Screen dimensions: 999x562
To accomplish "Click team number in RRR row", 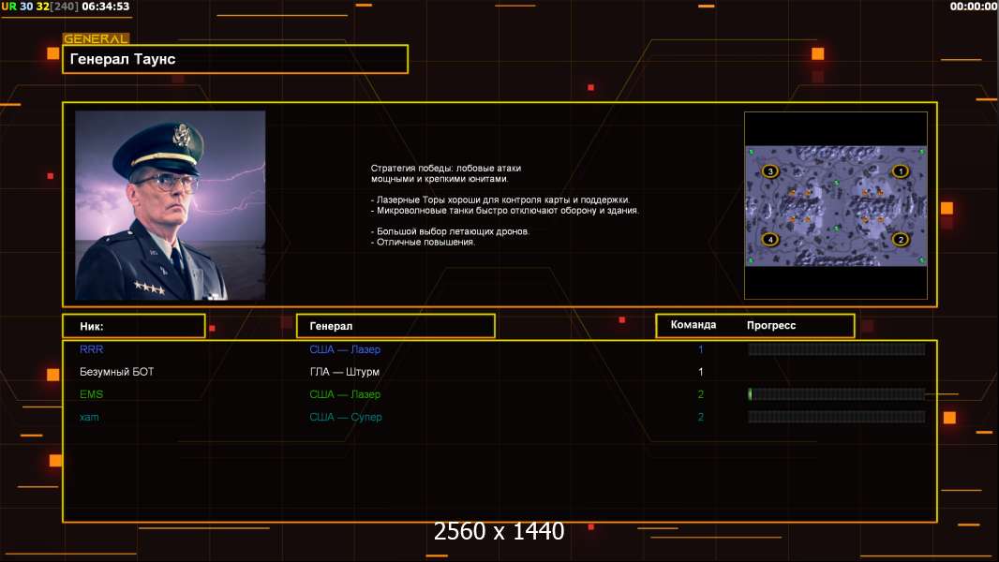I will pyautogui.click(x=700, y=349).
